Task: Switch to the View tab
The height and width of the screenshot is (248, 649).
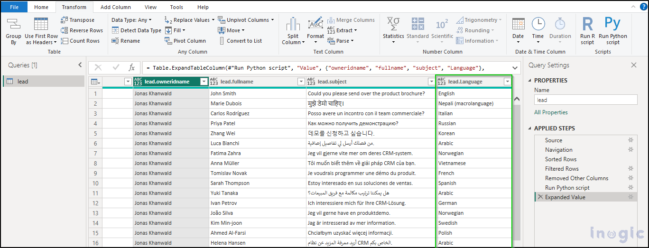Action: click(150, 7)
